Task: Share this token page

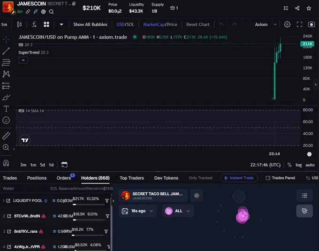Action: pyautogui.click(x=297, y=8)
